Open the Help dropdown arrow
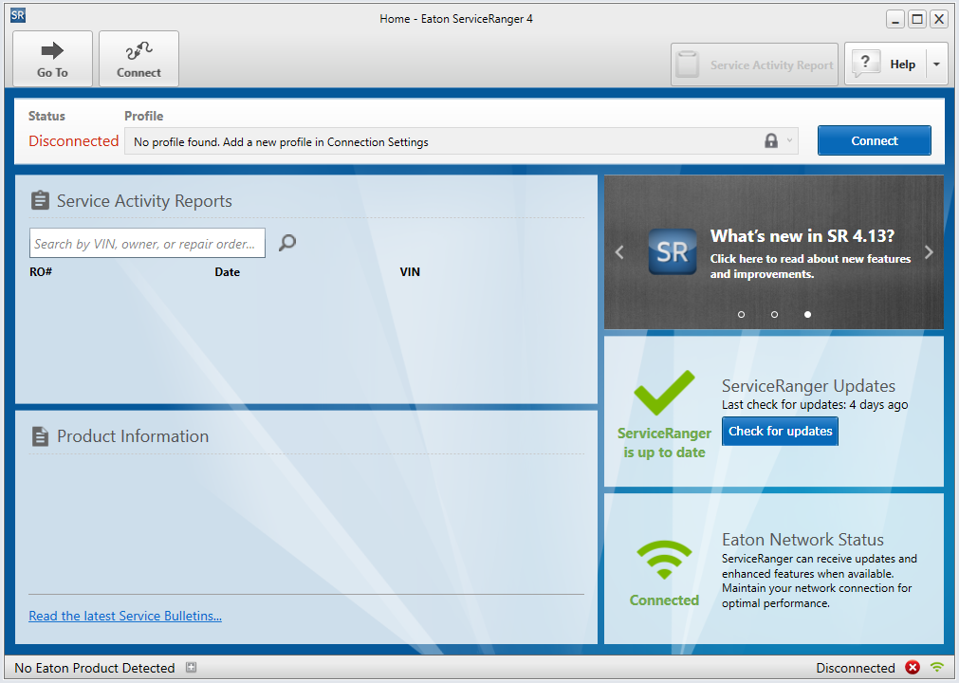Screen dimensions: 959x683 (x=936, y=65)
